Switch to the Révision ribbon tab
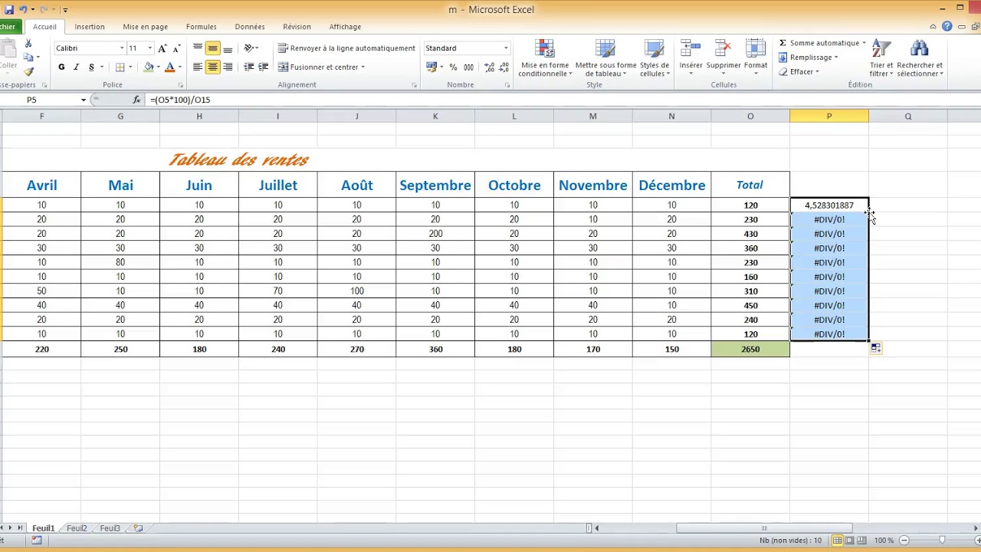 [297, 27]
